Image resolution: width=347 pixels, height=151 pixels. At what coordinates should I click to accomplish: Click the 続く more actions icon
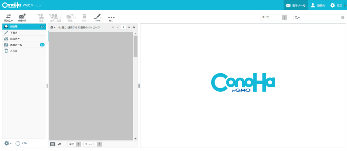tap(111, 18)
